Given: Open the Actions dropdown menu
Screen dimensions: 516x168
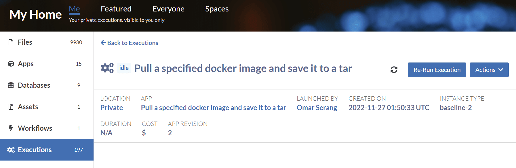Looking at the screenshot, I should click(489, 70).
